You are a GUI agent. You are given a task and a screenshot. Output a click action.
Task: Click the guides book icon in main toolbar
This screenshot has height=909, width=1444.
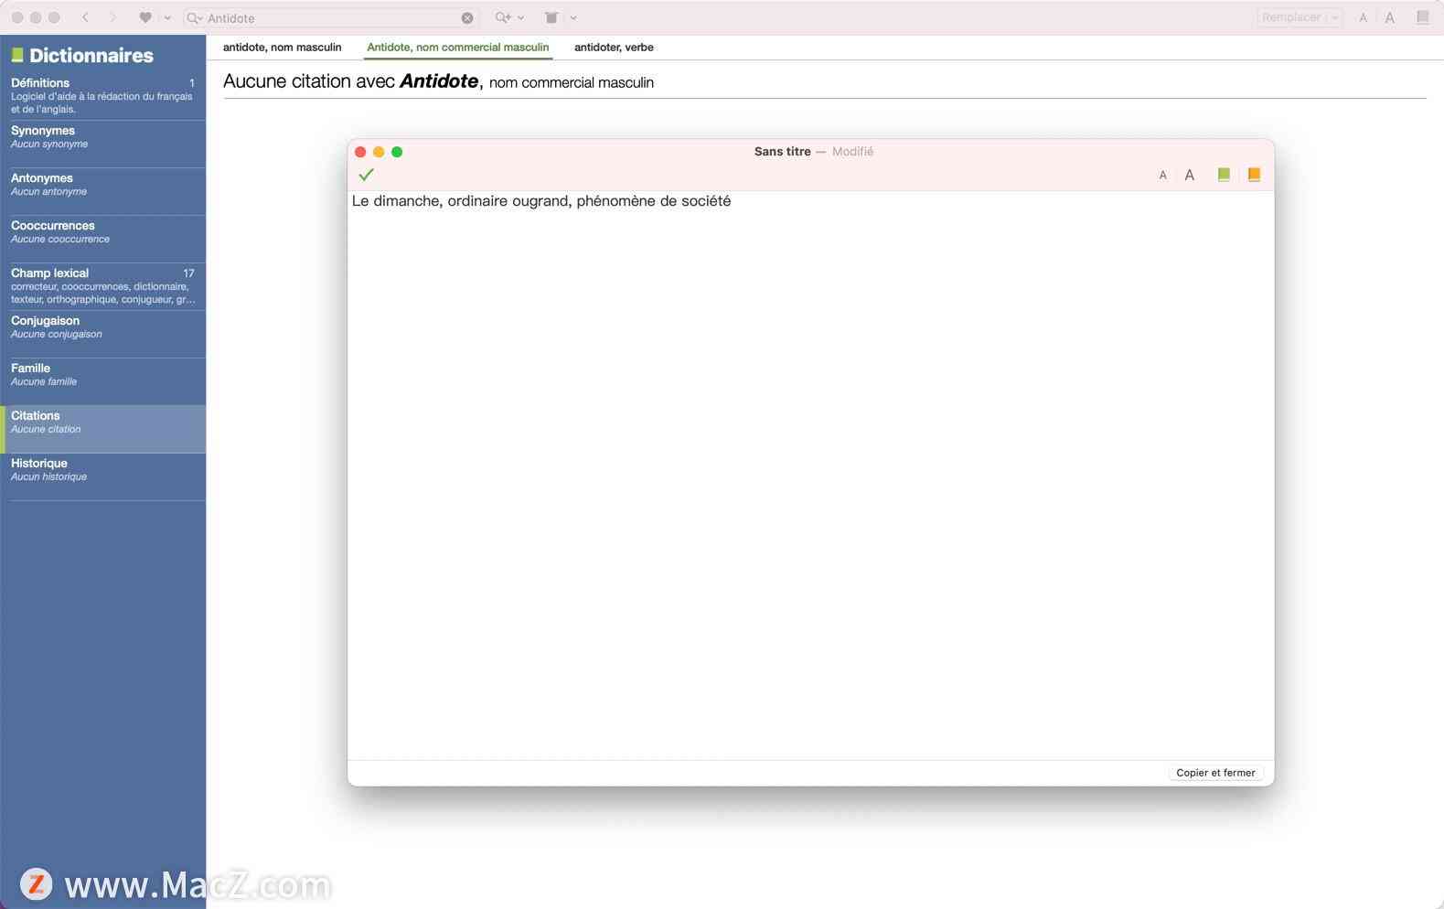pyautogui.click(x=1422, y=17)
